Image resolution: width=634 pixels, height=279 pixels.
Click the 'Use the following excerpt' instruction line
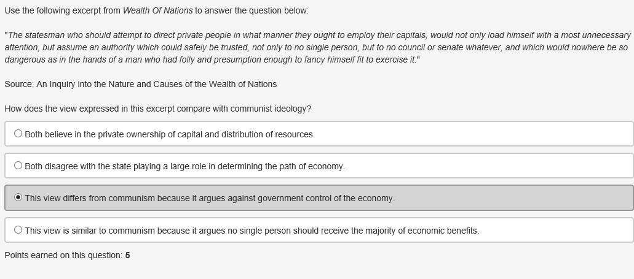(x=61, y=10)
